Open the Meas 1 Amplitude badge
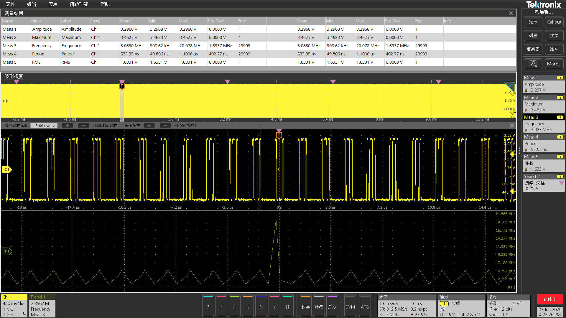566x318 pixels. tap(544, 84)
